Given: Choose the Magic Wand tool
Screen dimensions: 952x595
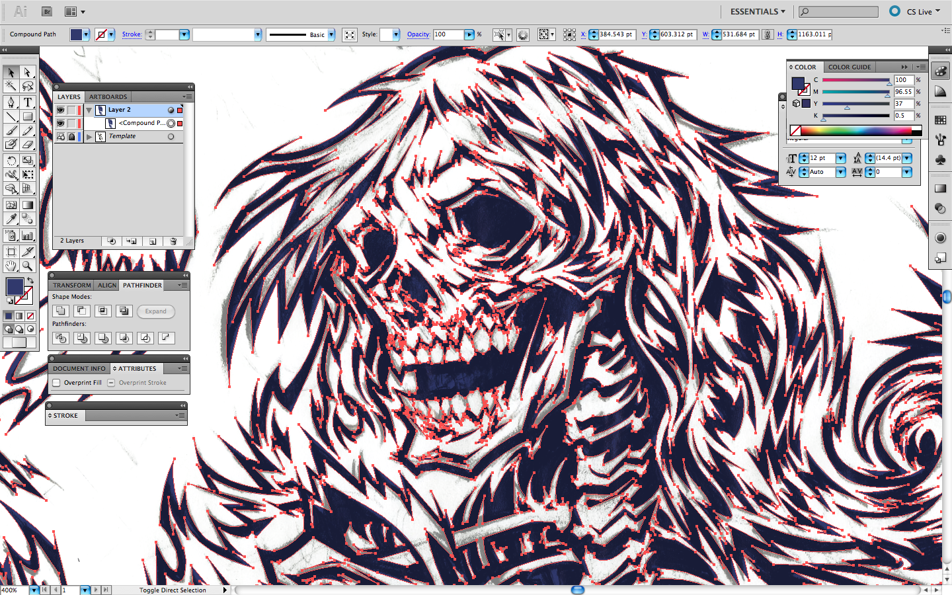Looking at the screenshot, I should pyautogui.click(x=11, y=86).
